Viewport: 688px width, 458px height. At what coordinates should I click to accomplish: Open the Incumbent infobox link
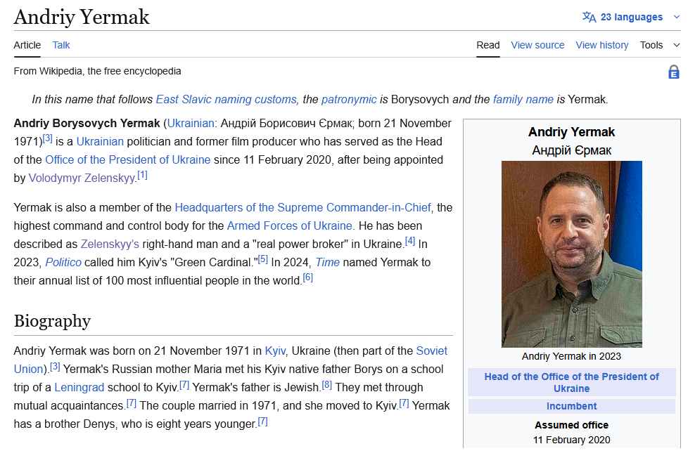pyautogui.click(x=572, y=406)
